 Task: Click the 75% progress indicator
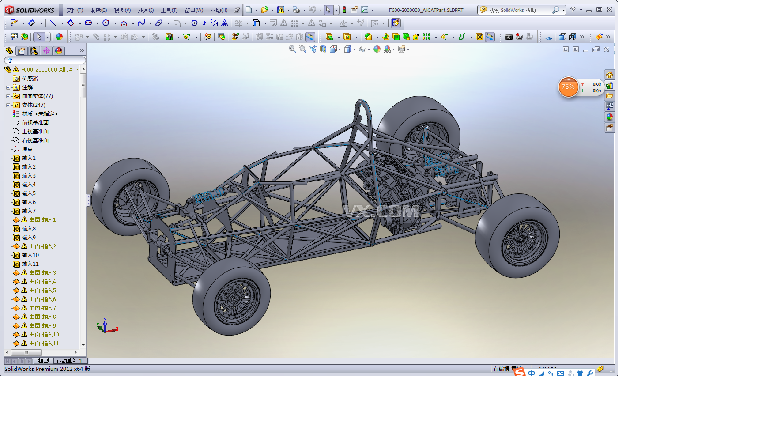coord(569,87)
